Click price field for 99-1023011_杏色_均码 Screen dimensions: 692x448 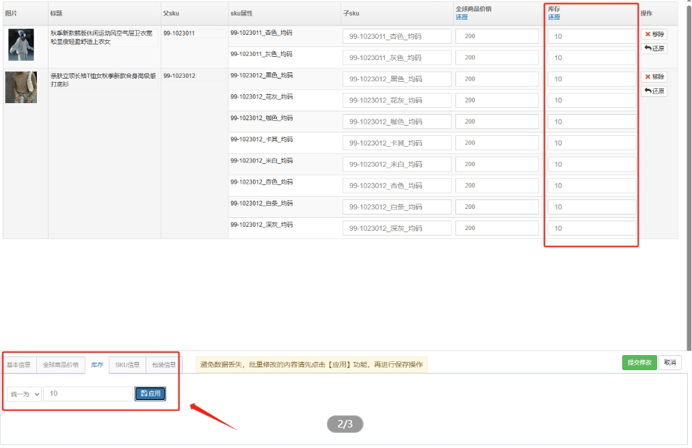[497, 36]
